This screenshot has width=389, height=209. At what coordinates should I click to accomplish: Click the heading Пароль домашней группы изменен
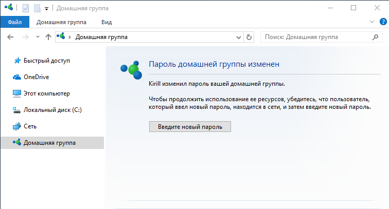tap(214, 64)
